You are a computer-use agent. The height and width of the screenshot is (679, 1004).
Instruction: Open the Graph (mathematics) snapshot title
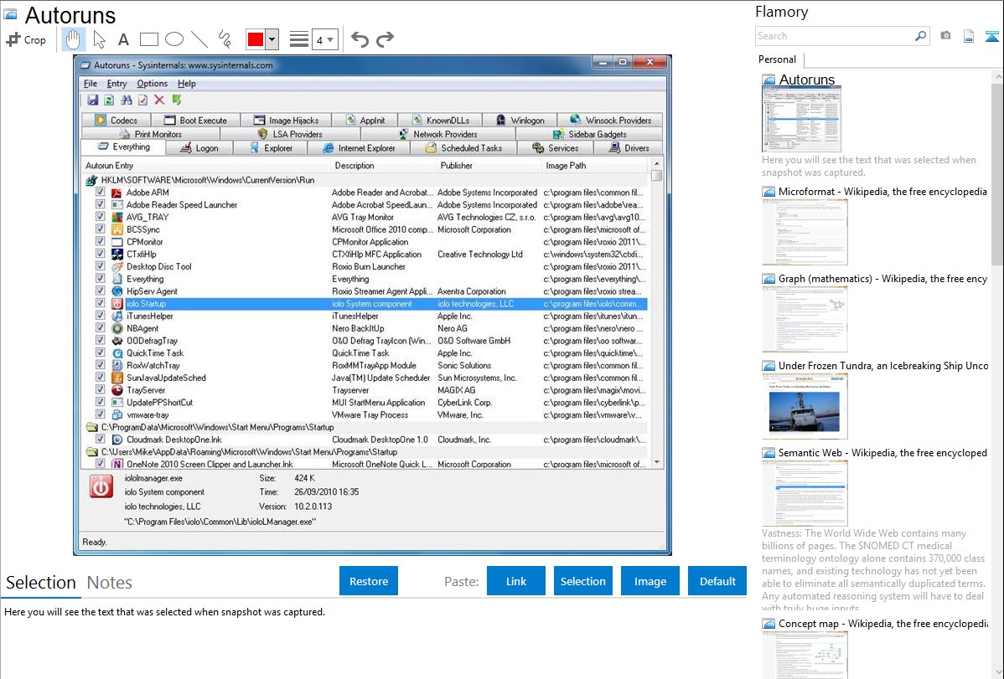coord(882,279)
